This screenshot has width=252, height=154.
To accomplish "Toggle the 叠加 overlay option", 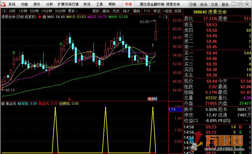I will (x=106, y=11).
